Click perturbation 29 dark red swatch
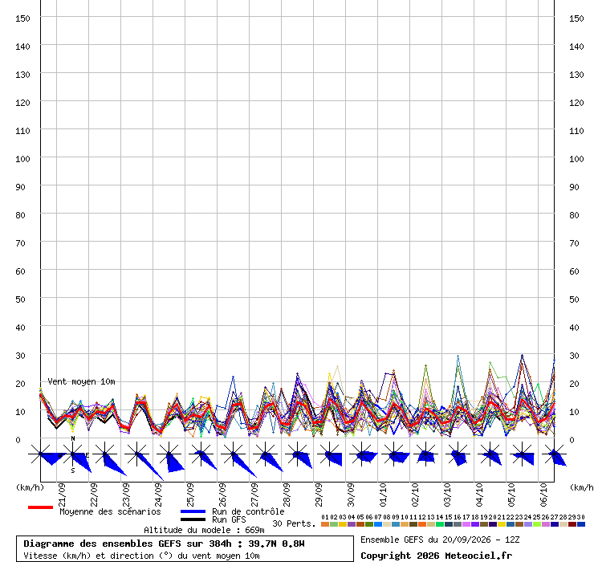This screenshot has width=594, height=562. click(x=572, y=524)
